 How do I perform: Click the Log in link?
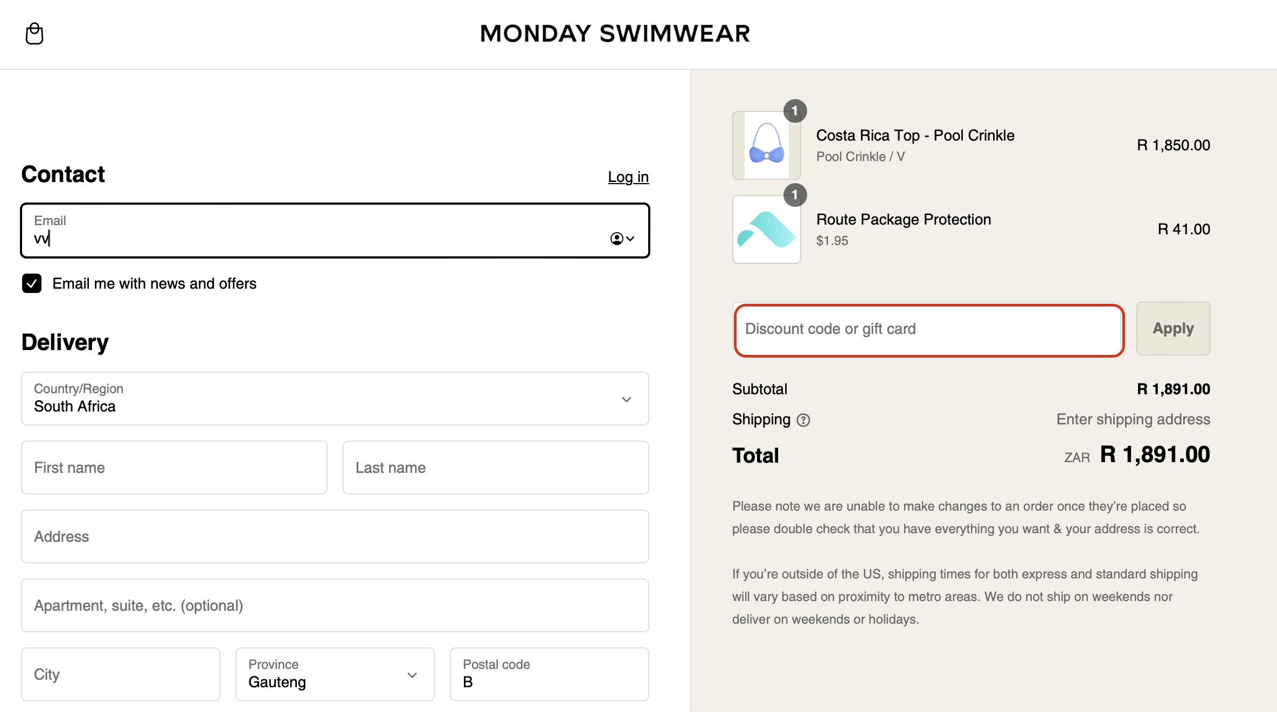628,177
